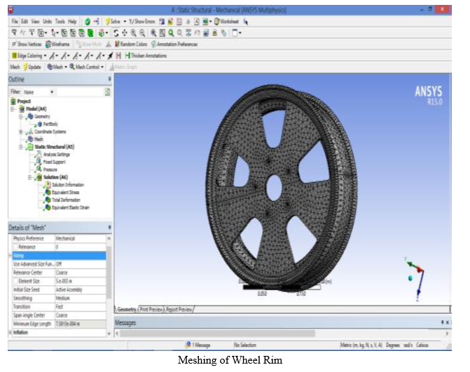Open the View menu
The height and width of the screenshot is (372, 470).
(35, 22)
